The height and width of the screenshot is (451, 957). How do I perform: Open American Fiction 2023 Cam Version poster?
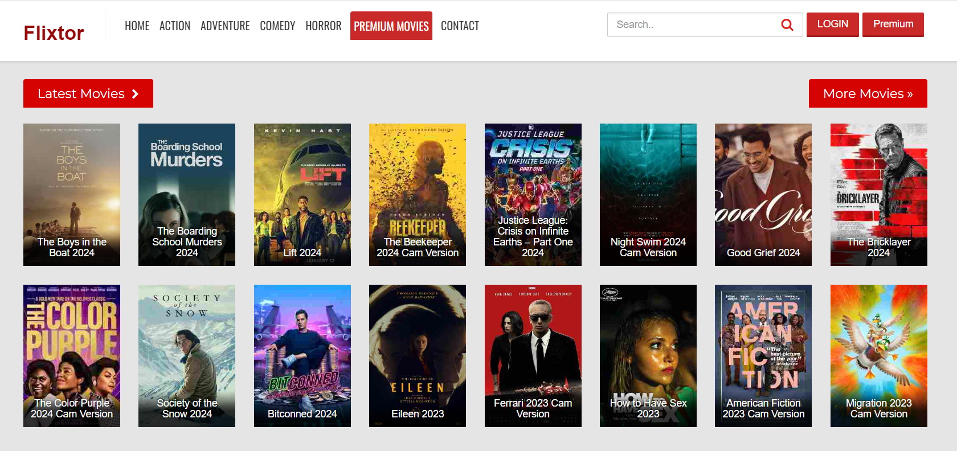[x=763, y=356]
